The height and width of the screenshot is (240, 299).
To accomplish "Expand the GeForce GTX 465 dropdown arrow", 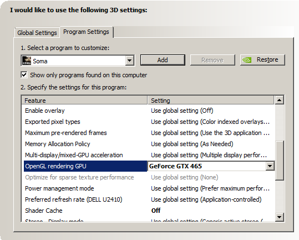I will tap(270, 166).
